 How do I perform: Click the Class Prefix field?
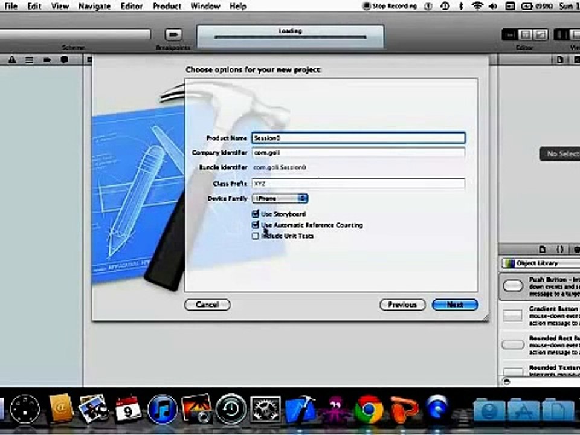click(x=358, y=184)
